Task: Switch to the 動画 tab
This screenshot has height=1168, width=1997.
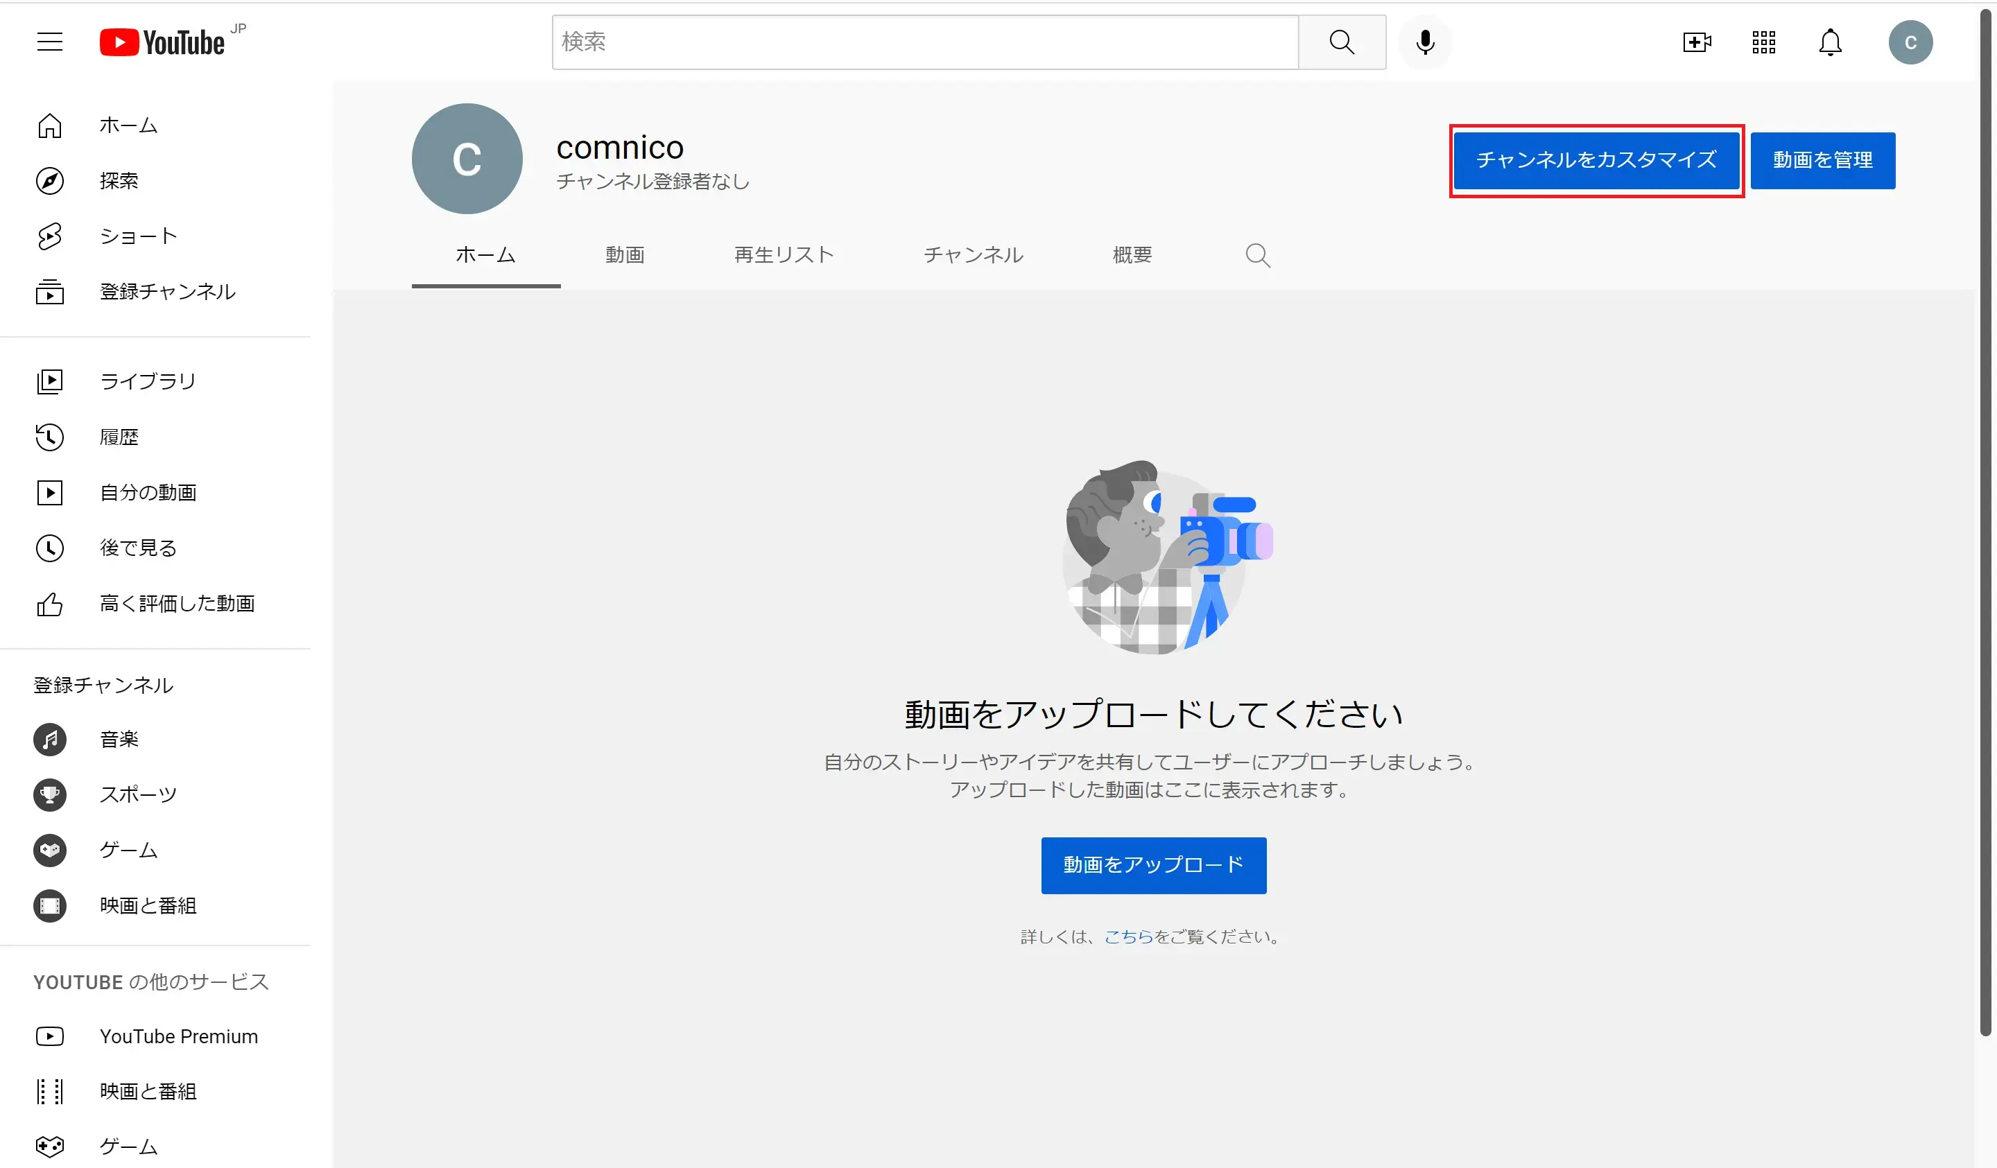Action: [x=625, y=255]
